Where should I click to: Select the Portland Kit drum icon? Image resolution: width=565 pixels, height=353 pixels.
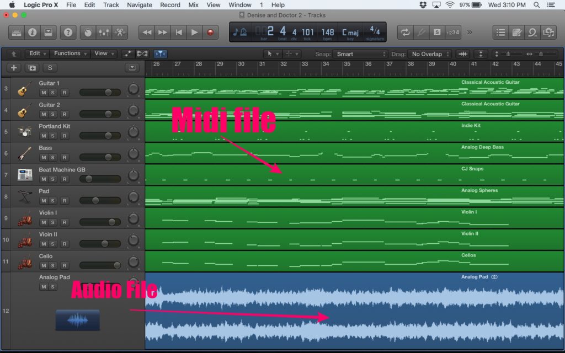tap(24, 132)
